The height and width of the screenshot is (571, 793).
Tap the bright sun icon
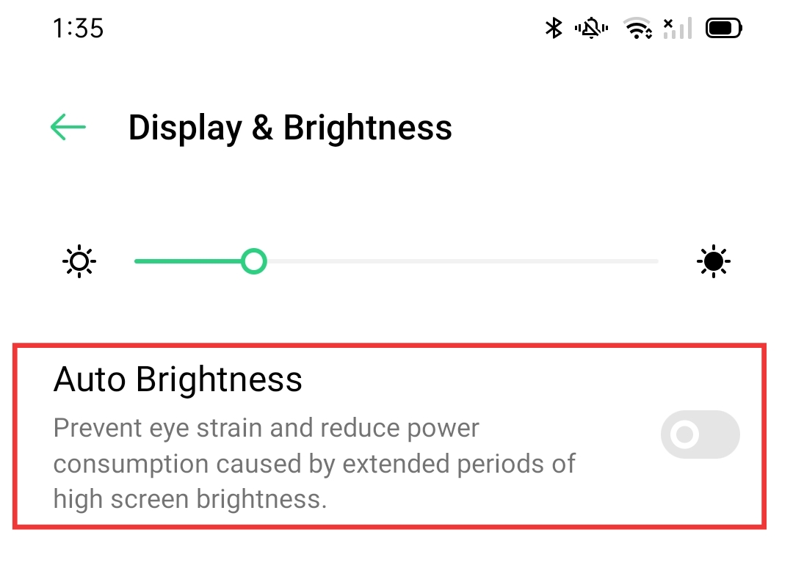point(713,261)
